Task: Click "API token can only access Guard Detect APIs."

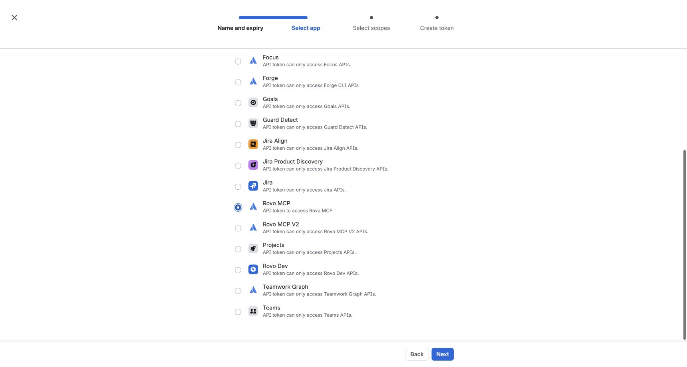Action: pos(315,127)
